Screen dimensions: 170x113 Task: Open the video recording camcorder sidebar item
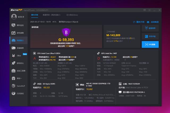(x=18, y=48)
